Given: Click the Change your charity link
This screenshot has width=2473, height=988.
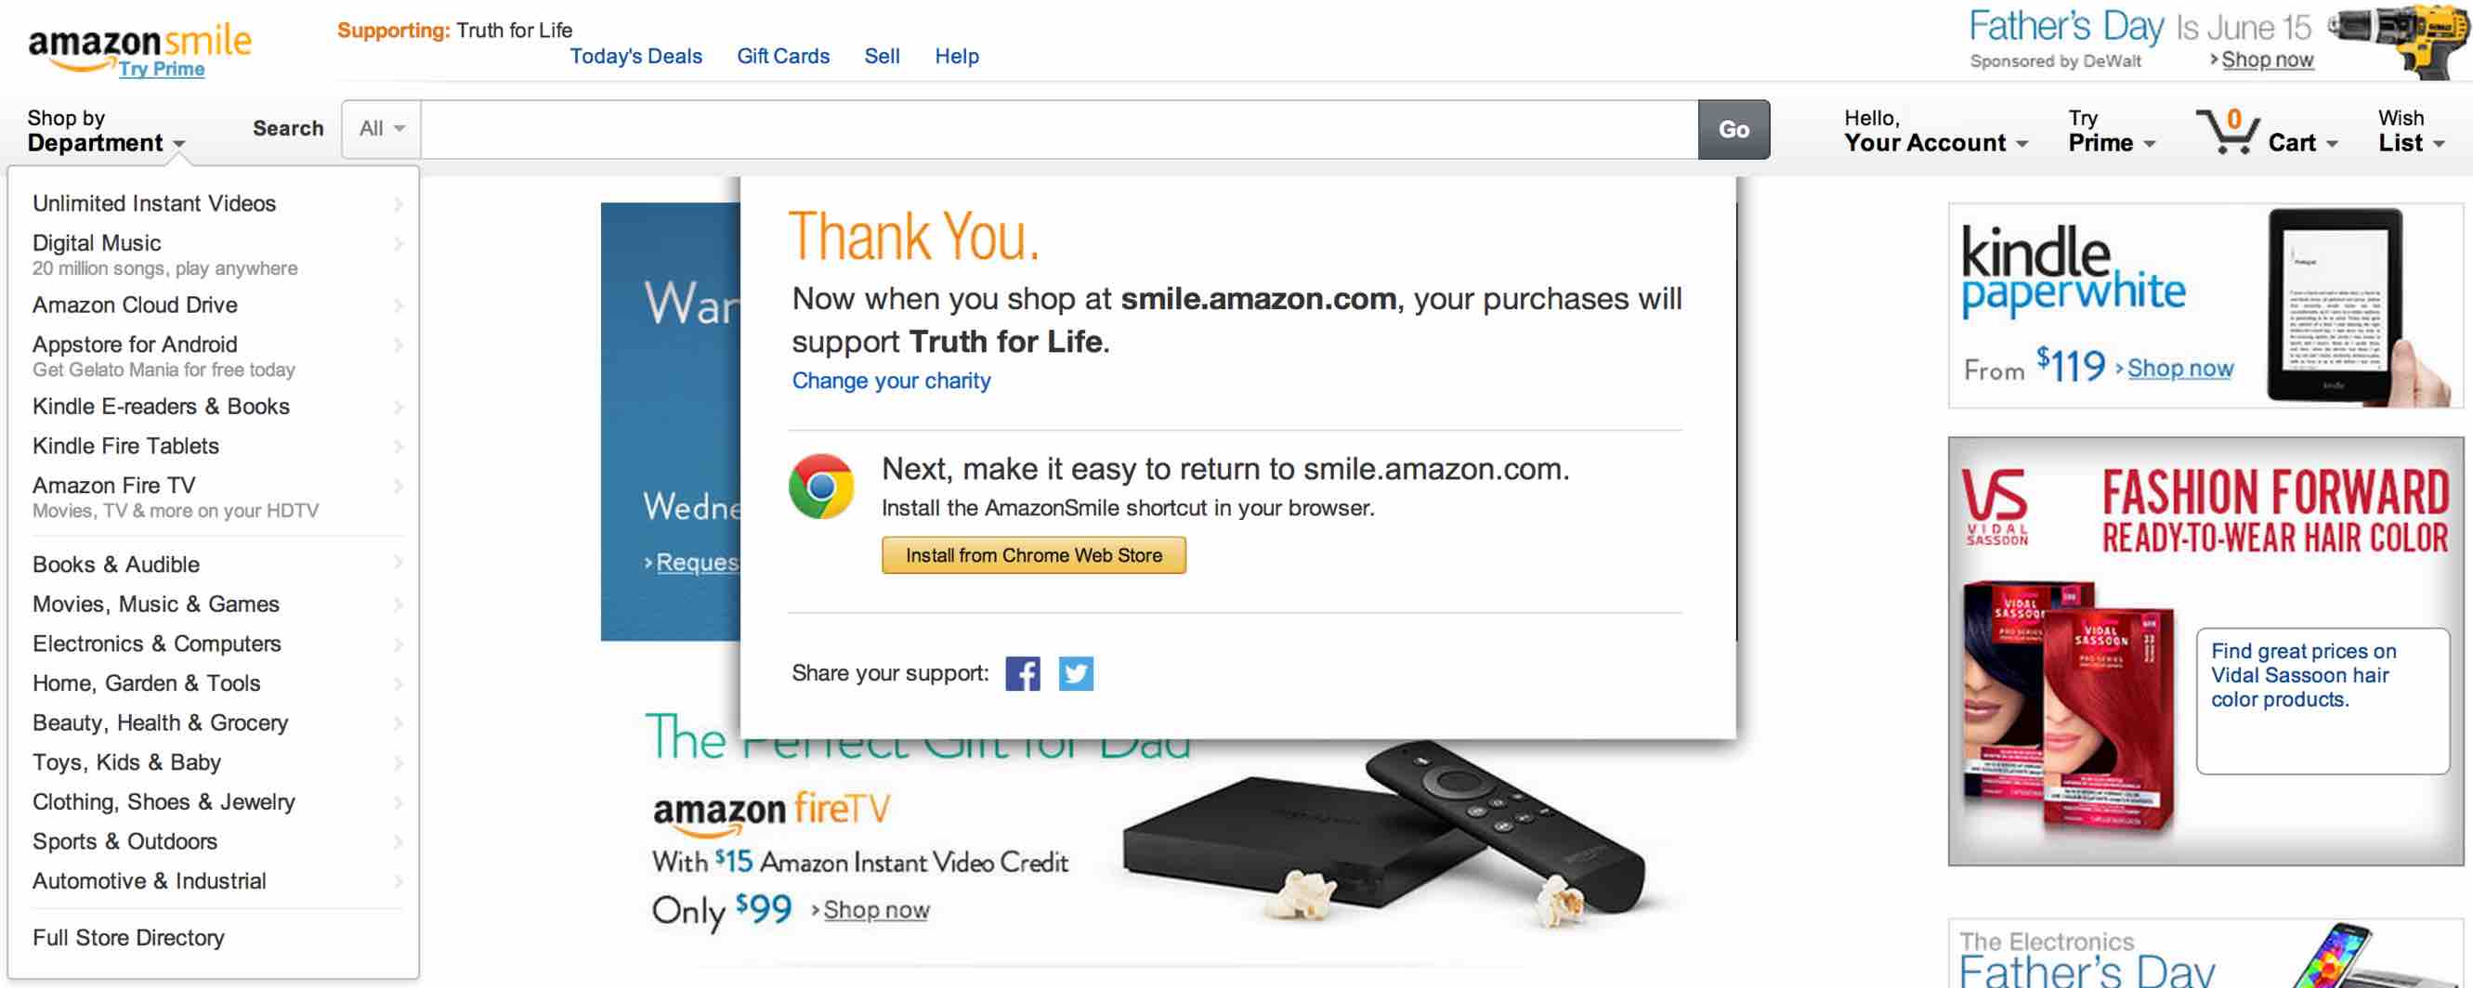Looking at the screenshot, I should 891,381.
